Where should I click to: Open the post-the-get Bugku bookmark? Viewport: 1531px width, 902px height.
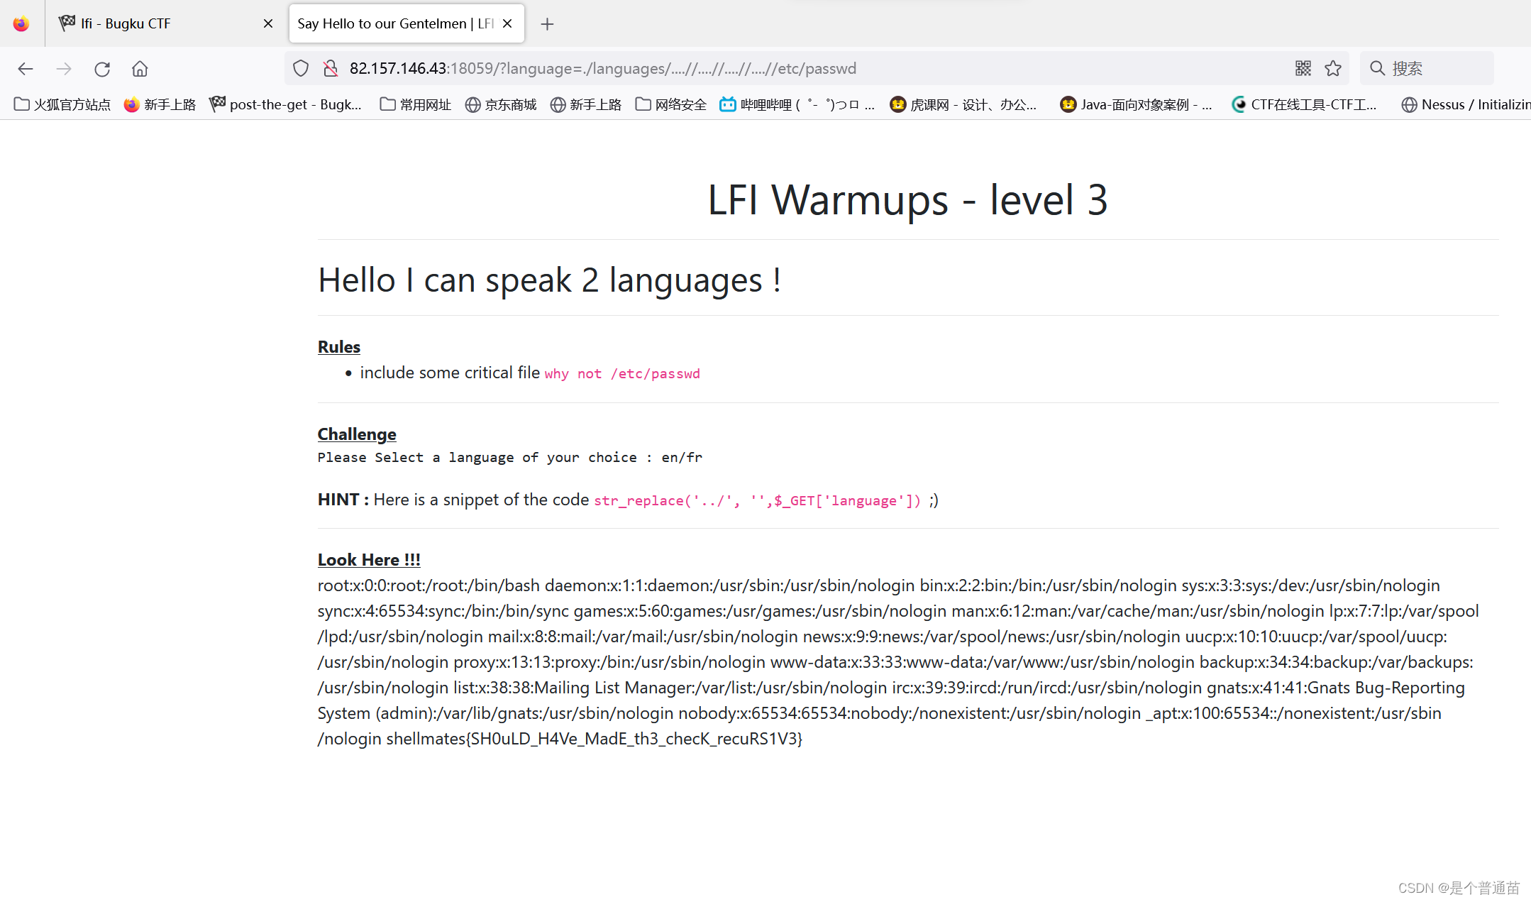coord(285,104)
